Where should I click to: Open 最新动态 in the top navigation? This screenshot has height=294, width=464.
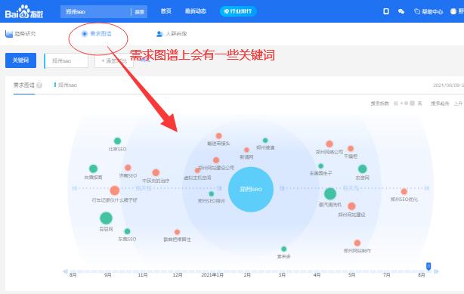(x=195, y=11)
